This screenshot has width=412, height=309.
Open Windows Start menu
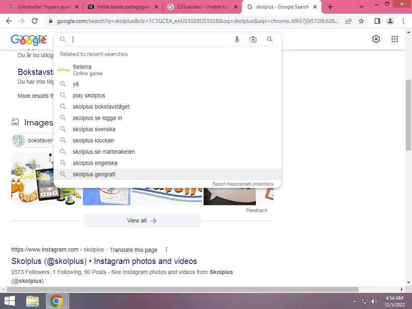pos(10,301)
